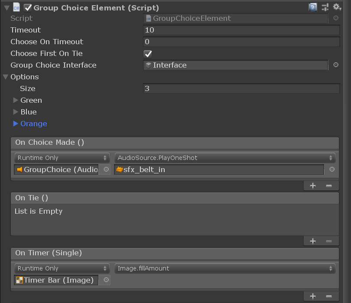Open AudioSource.PlayOneShot function dropdown
This screenshot has width=351, height=303.
[x=225, y=158]
